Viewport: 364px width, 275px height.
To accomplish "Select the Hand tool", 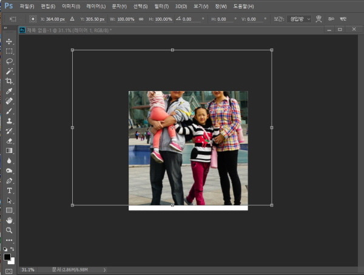I will (x=9, y=220).
